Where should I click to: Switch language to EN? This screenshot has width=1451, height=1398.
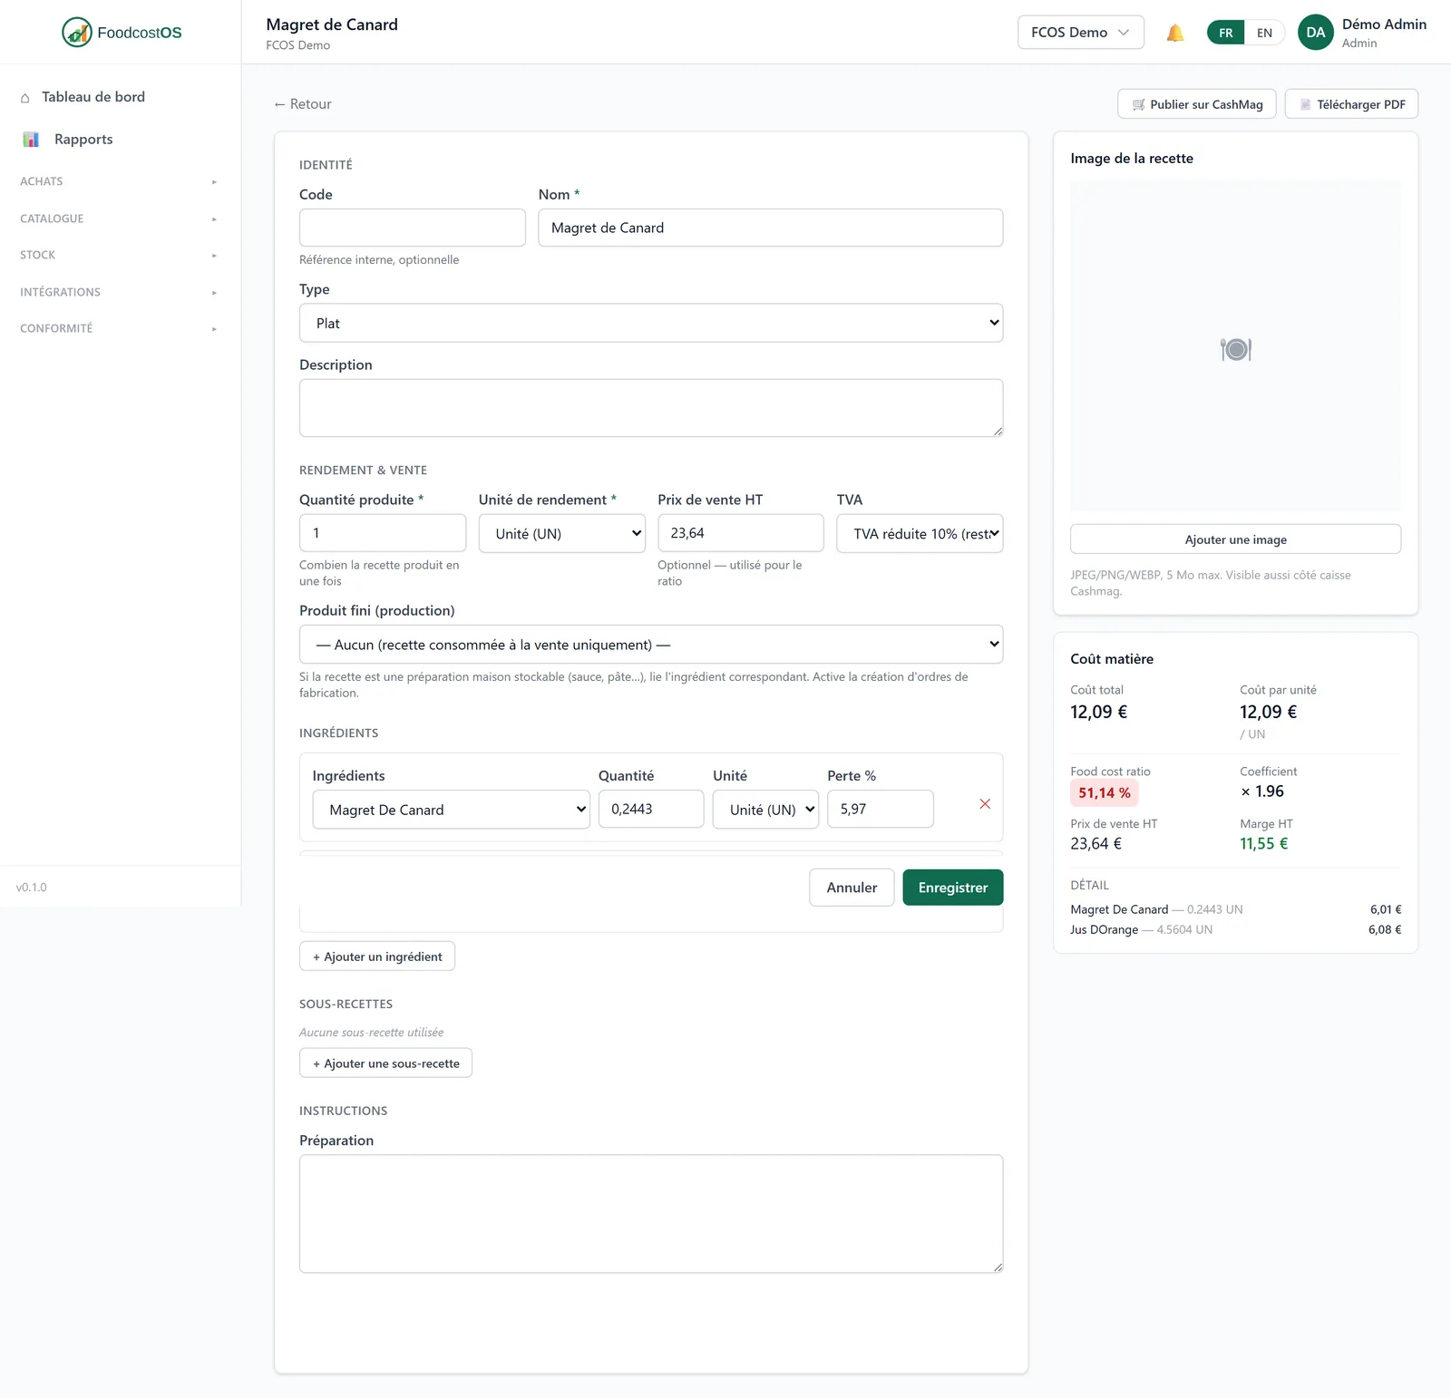pos(1264,33)
